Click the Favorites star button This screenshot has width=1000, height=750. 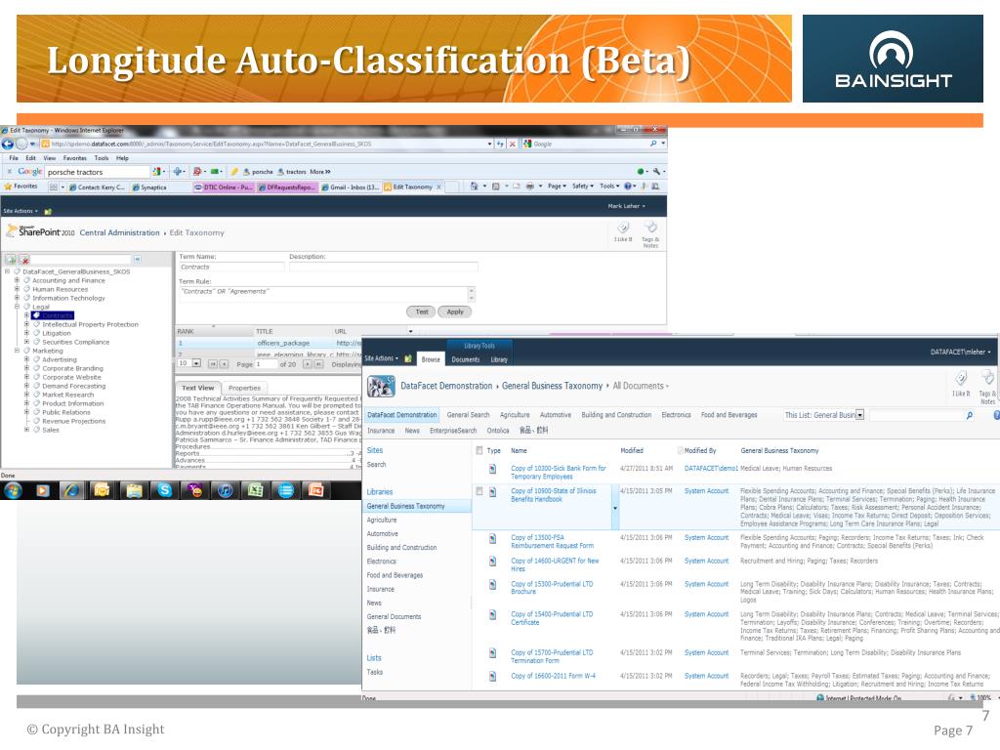(21, 187)
